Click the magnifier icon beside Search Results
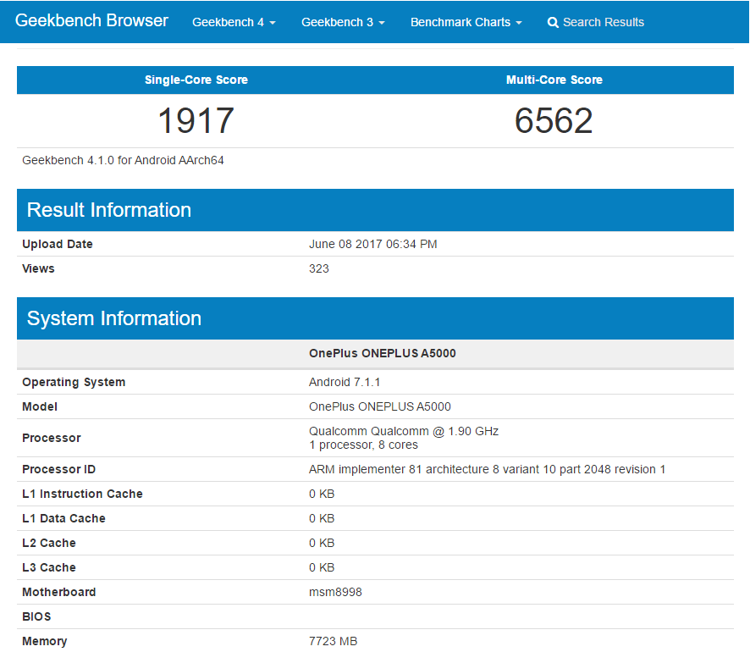 pos(553,23)
